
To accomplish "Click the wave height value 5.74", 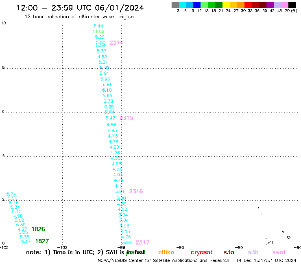I will click(11, 194).
